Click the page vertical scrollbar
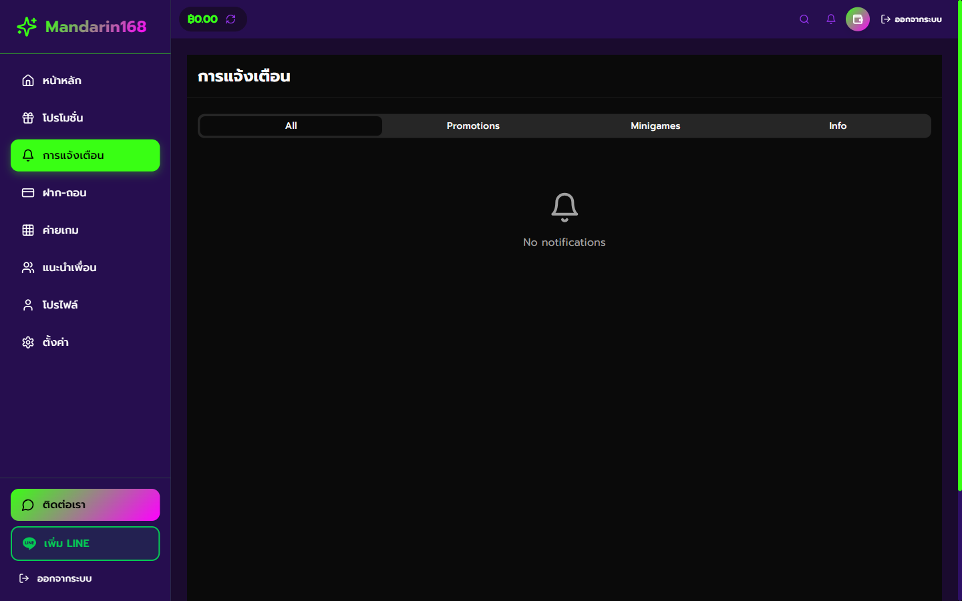The image size is (962, 601). [x=960, y=247]
